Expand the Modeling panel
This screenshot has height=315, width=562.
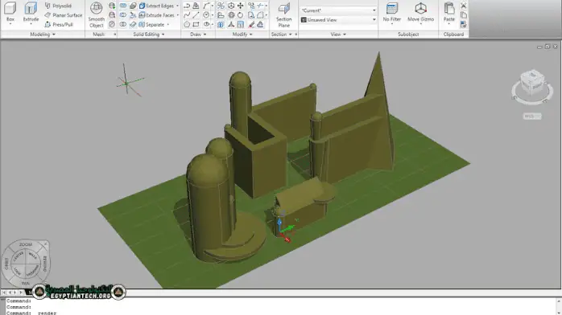[x=43, y=35]
